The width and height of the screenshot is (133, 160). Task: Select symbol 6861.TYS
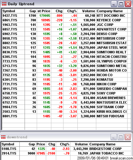(x=10, y=20)
